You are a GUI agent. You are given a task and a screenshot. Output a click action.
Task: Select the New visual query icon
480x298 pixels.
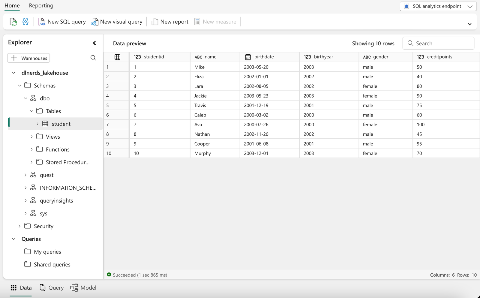pyautogui.click(x=94, y=21)
